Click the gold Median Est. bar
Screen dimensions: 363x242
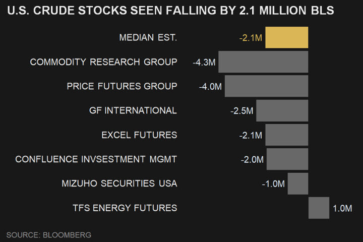pyautogui.click(x=286, y=38)
